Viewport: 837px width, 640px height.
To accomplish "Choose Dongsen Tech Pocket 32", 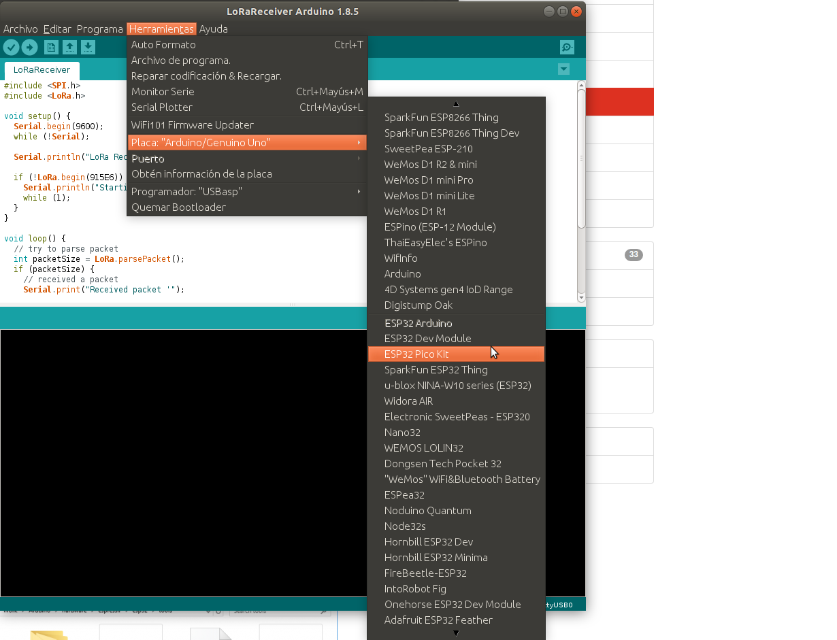I will (x=456, y=464).
